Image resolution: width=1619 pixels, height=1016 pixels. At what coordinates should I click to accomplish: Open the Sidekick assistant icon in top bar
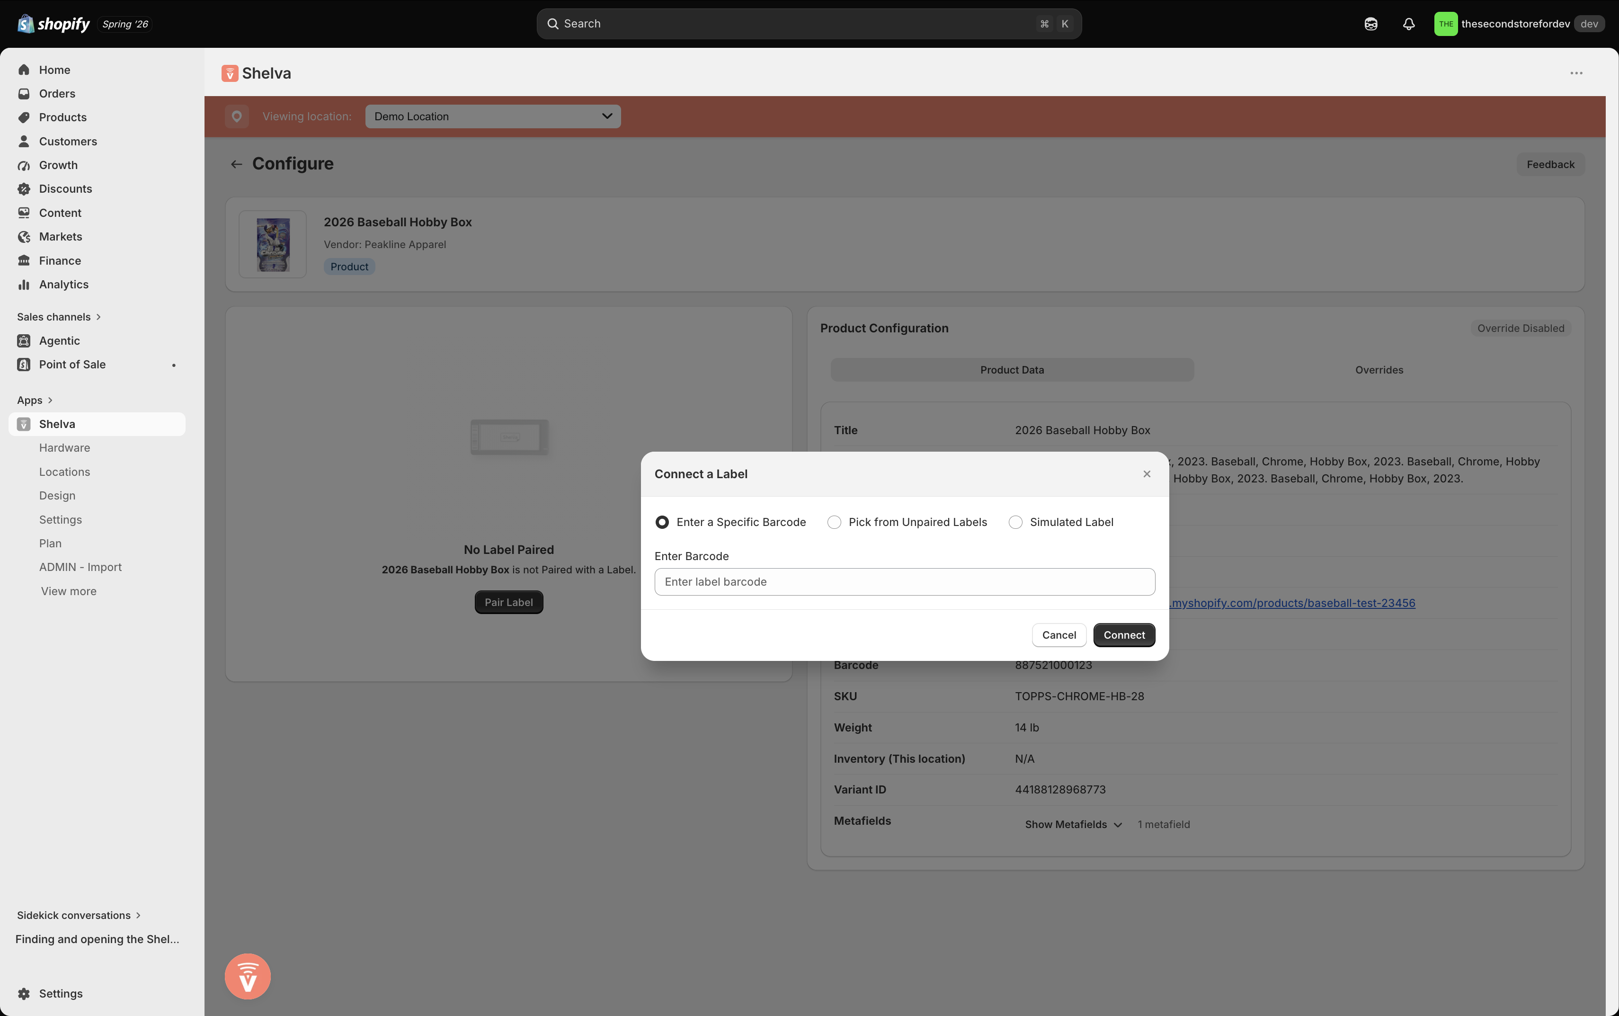(1370, 24)
